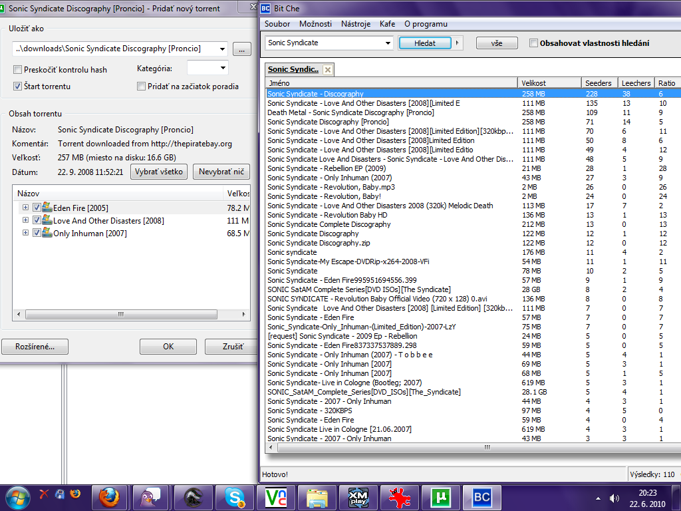Toggle Obsahovat vlastnosti hledání checkbox

(533, 43)
